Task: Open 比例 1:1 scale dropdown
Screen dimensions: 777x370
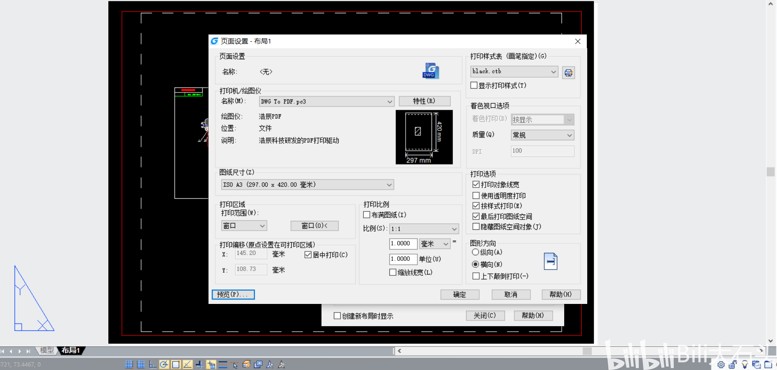Action: click(x=424, y=229)
